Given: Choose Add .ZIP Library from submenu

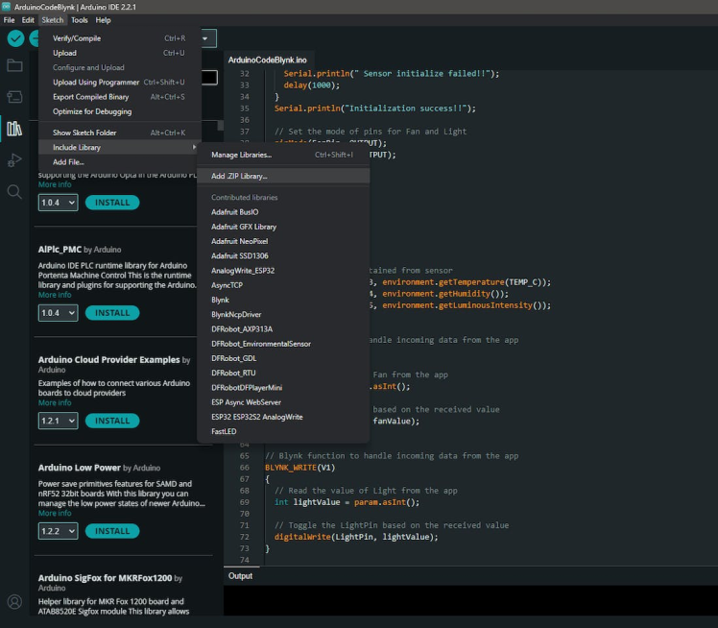Looking at the screenshot, I should (x=239, y=176).
